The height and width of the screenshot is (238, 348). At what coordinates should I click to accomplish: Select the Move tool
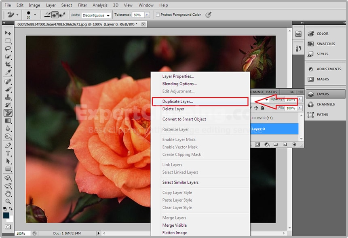click(8, 33)
